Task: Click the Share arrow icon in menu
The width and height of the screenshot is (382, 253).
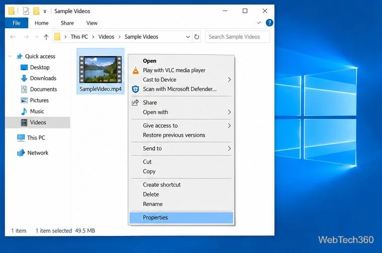Action: click(x=135, y=102)
